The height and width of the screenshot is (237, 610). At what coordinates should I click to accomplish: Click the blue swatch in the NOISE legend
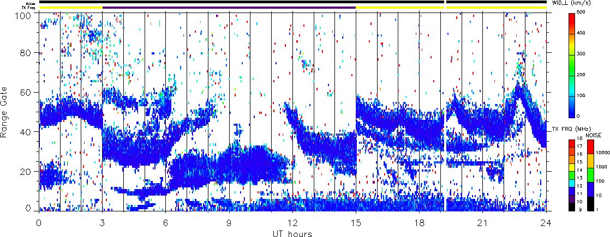590,189
